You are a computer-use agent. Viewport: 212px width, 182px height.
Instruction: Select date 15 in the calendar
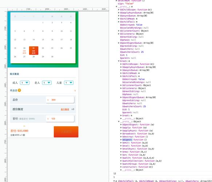(x=43, y=40)
